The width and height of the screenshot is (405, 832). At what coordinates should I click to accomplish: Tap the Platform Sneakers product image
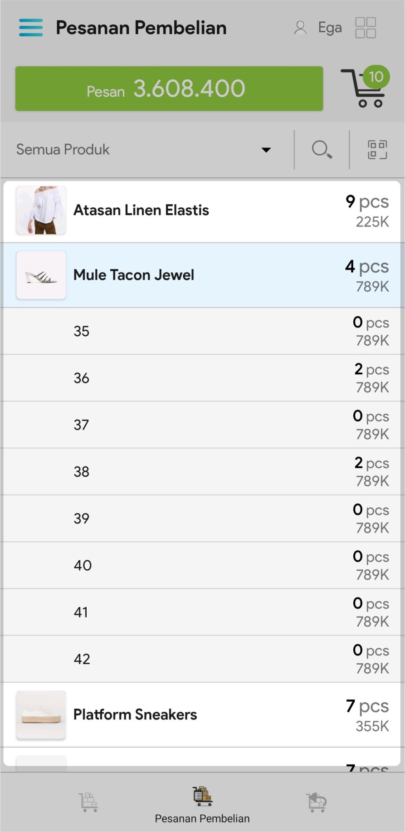(41, 715)
